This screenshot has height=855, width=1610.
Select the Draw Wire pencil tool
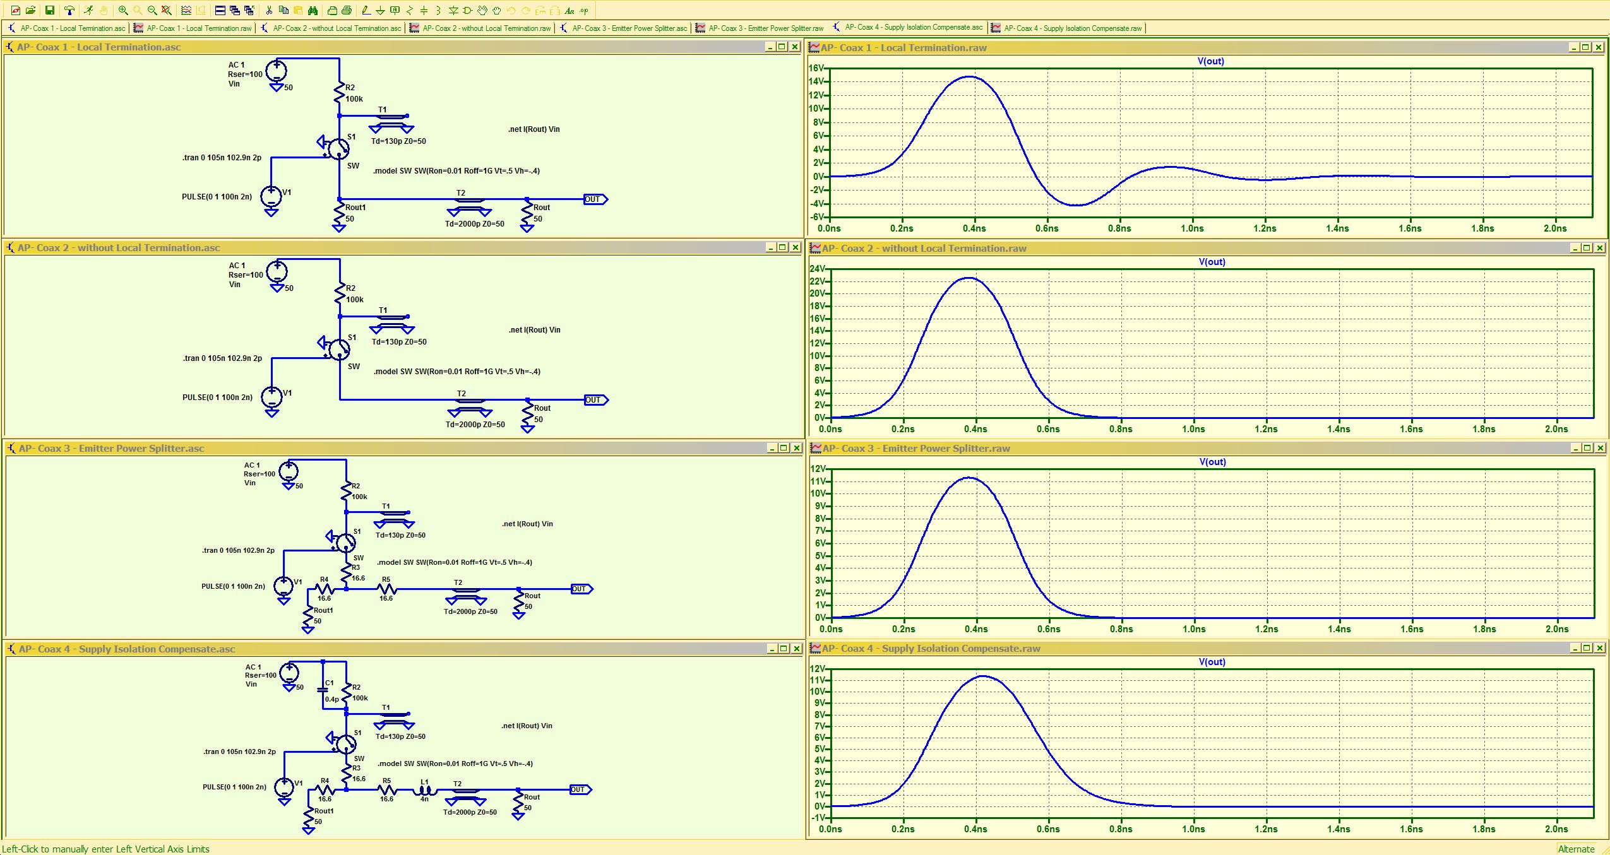(x=366, y=10)
